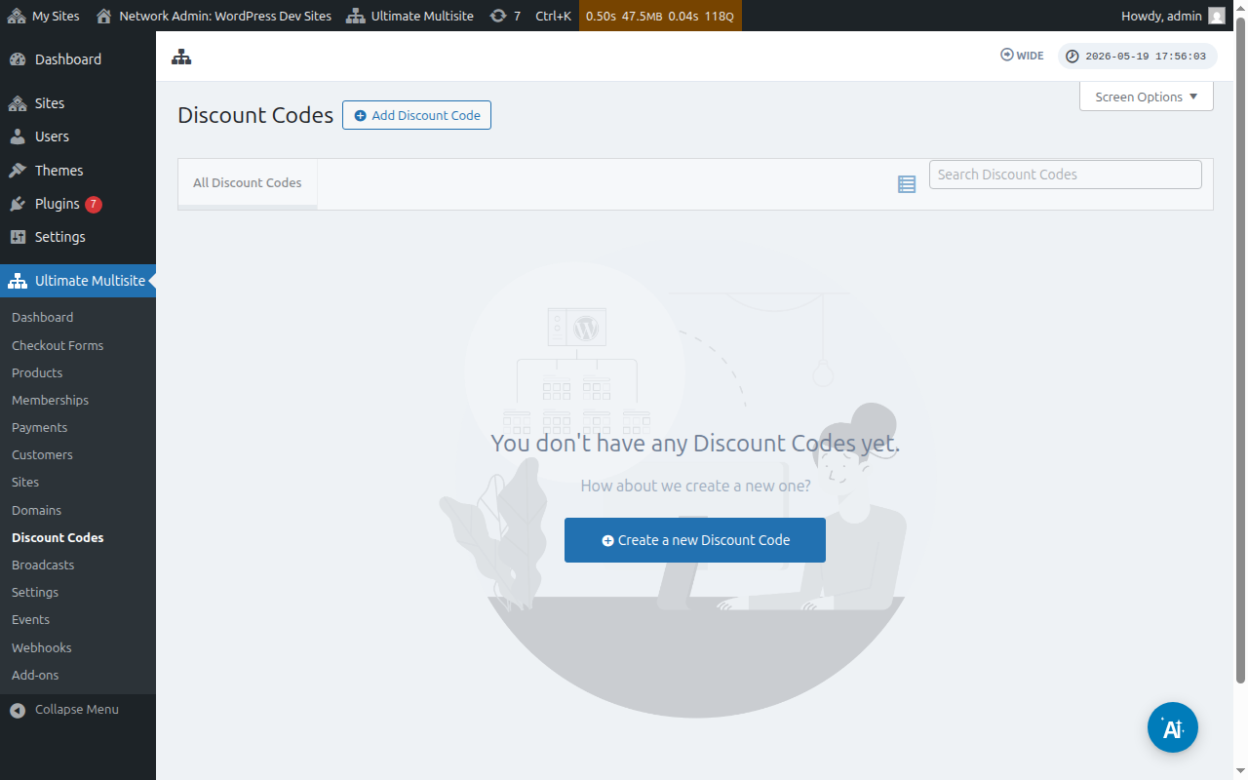Screen dimensions: 1248x780
Task: Focus the Search Discount Codes field
Action: [1066, 175]
